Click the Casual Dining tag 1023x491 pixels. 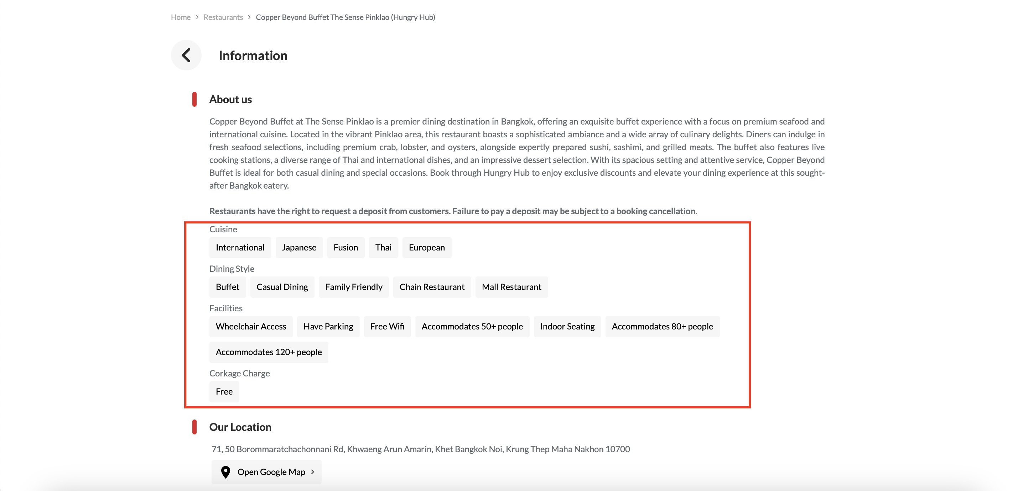[x=282, y=287]
